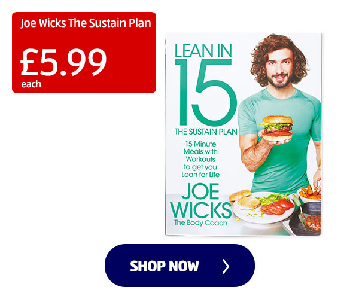The height and width of the screenshot is (299, 359).
Task: Click the bowl of potato wedges
Action: 309,194
